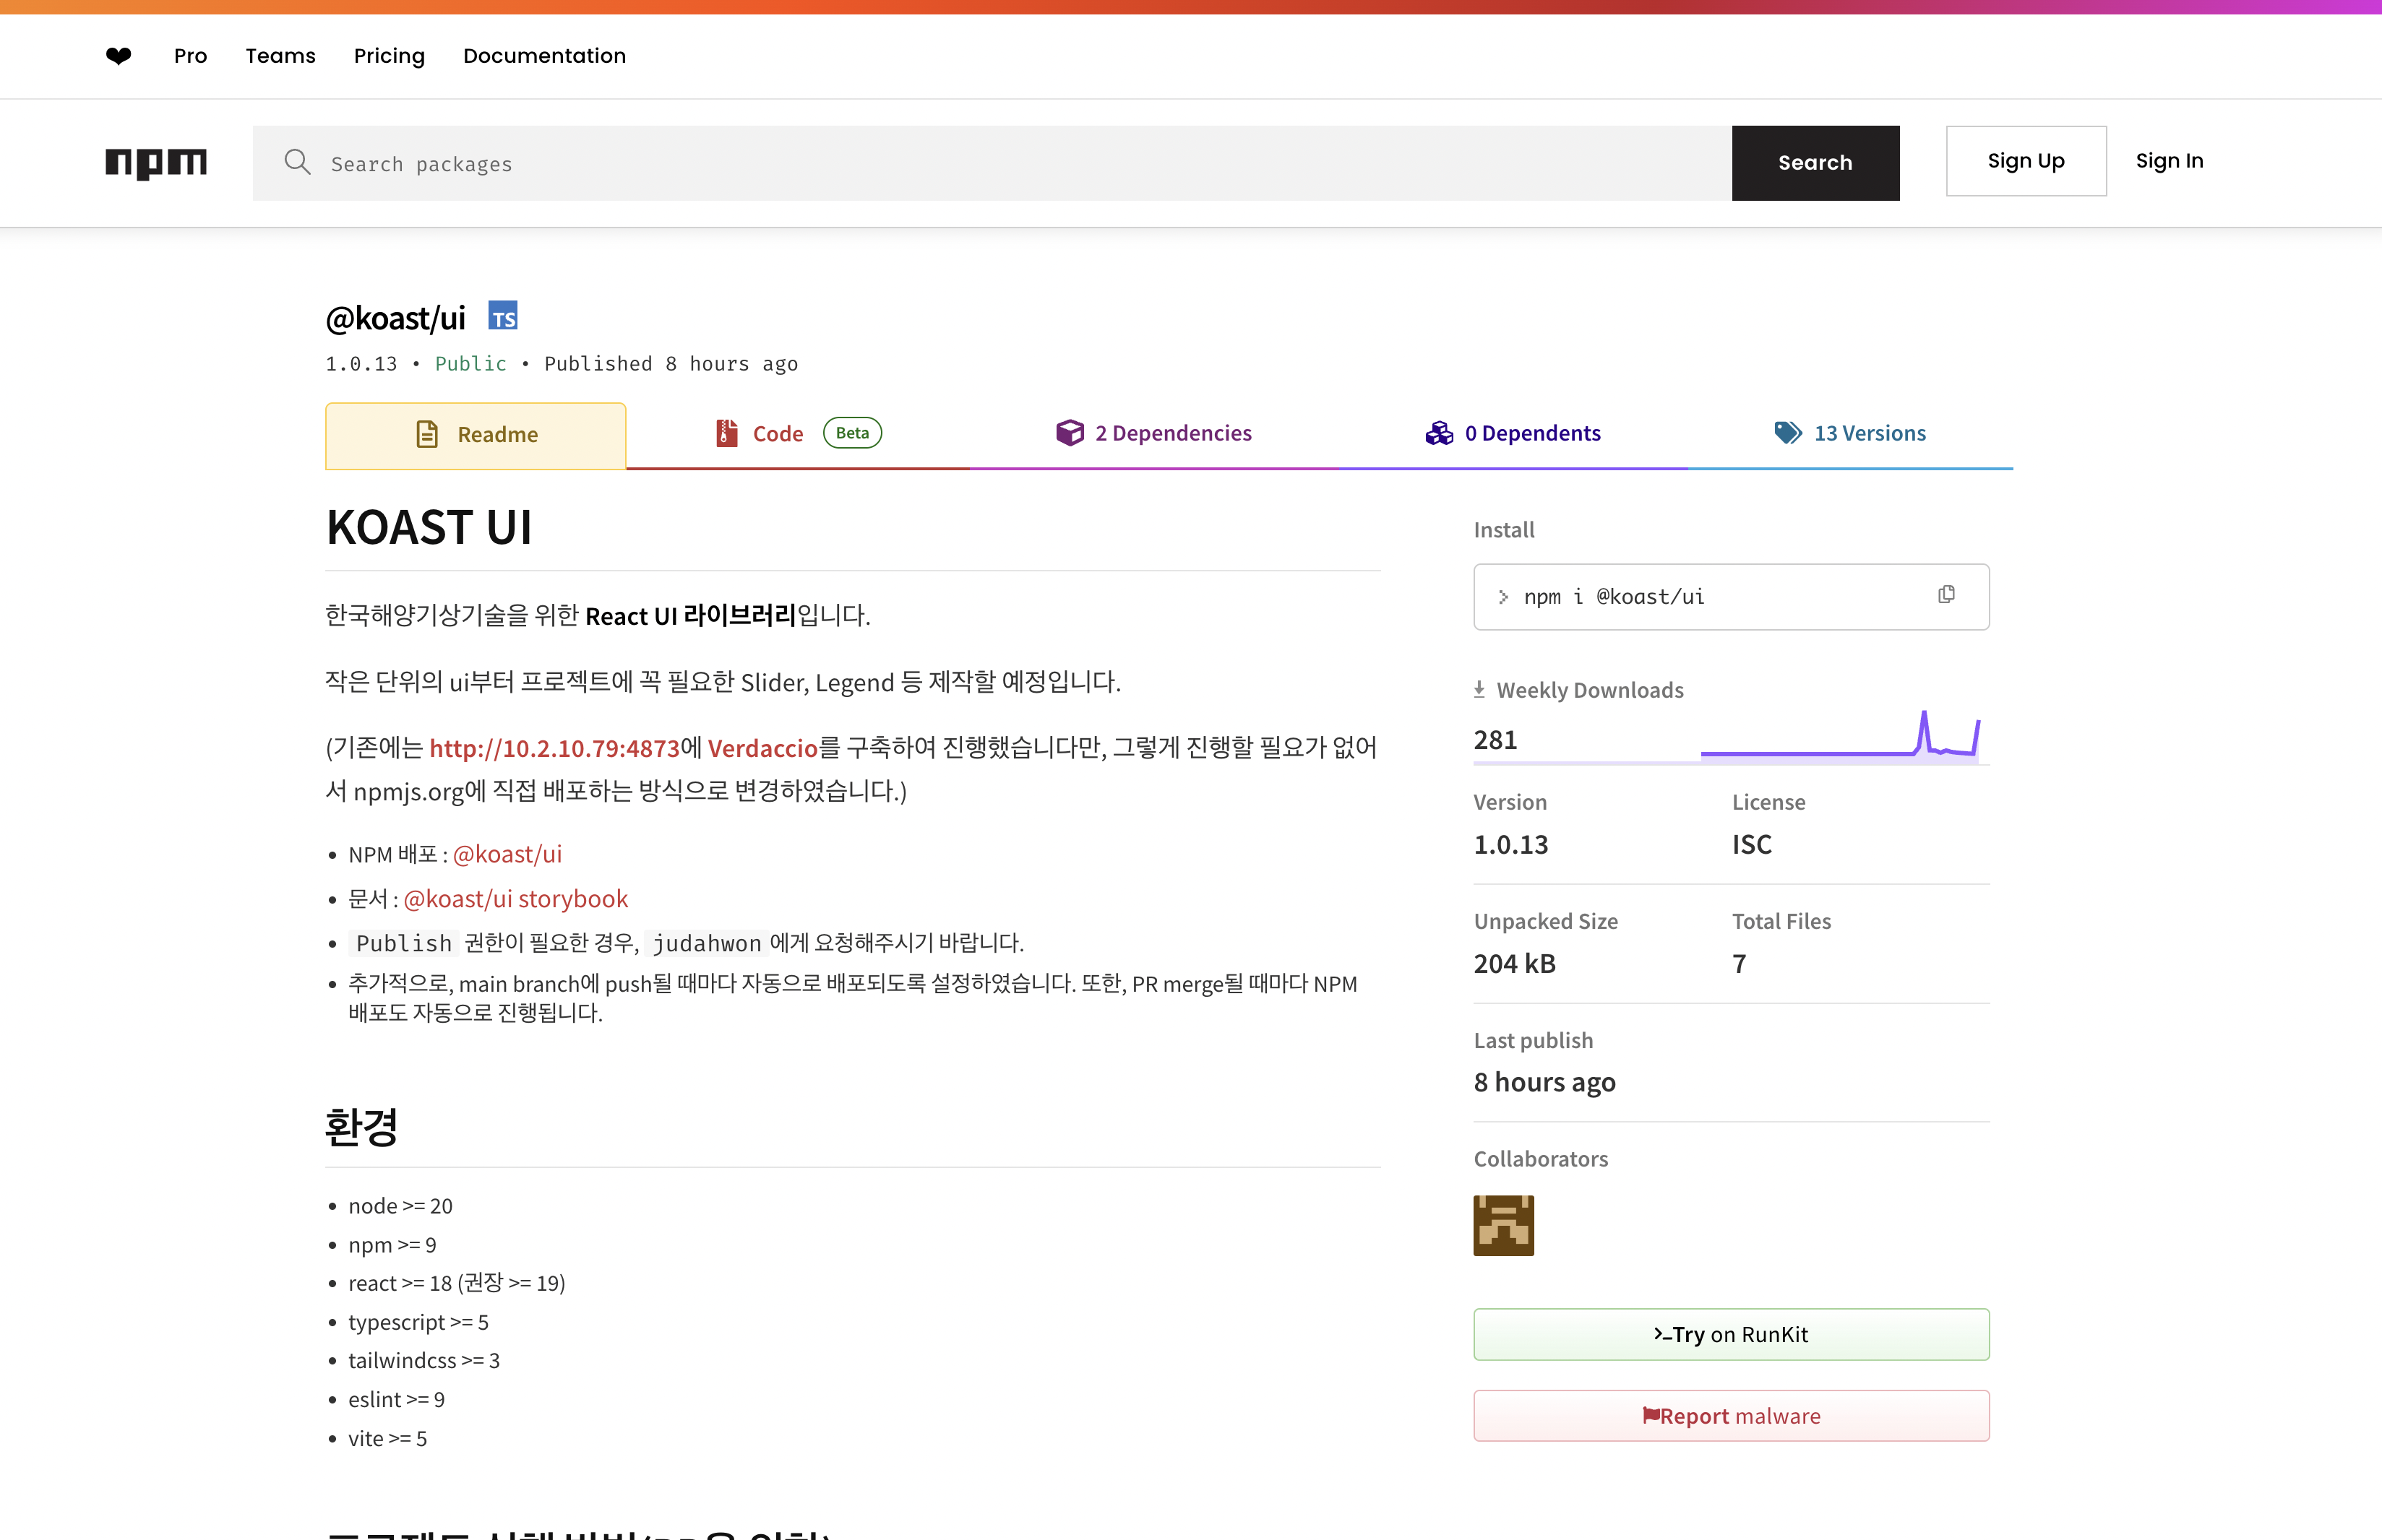
Task: Open the Documentation menu item
Action: coord(544,56)
